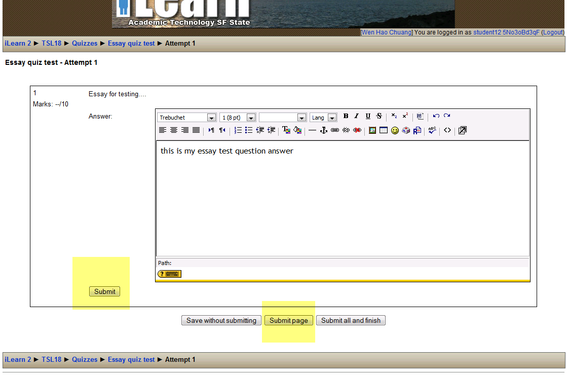
Task: Apply strikethrough formatting
Action: 379,116
